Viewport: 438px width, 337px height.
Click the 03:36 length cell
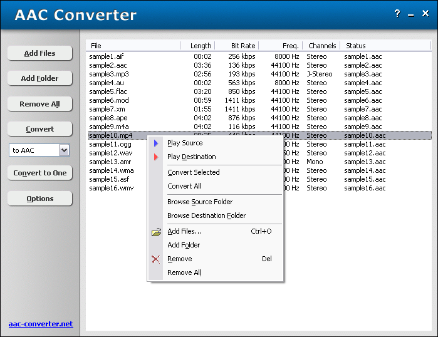point(202,65)
